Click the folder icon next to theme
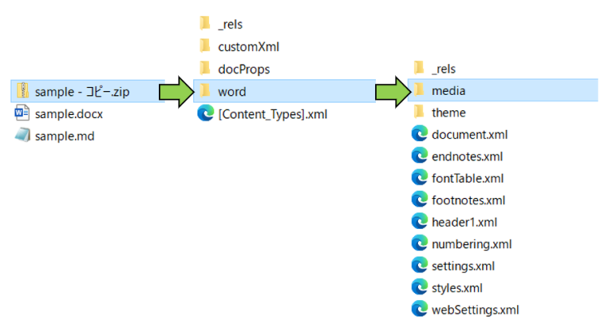The width and height of the screenshot is (608, 328). click(419, 113)
